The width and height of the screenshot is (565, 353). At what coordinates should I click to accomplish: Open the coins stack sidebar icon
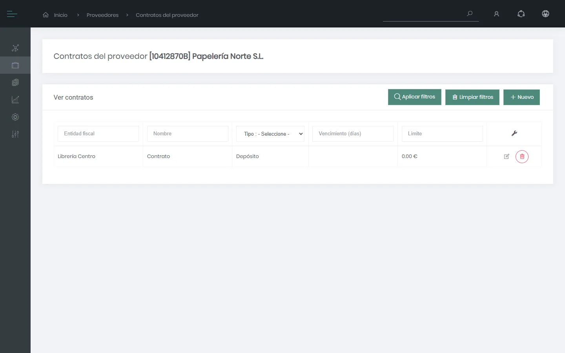click(x=15, y=82)
